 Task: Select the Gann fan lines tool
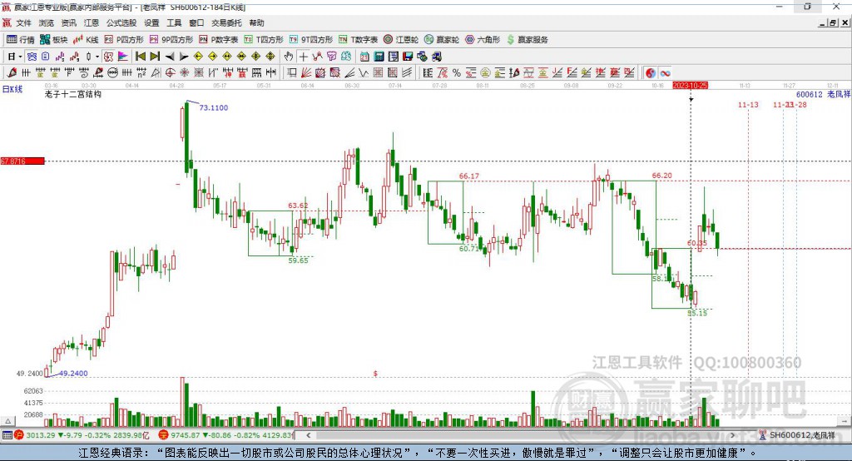(x=306, y=73)
